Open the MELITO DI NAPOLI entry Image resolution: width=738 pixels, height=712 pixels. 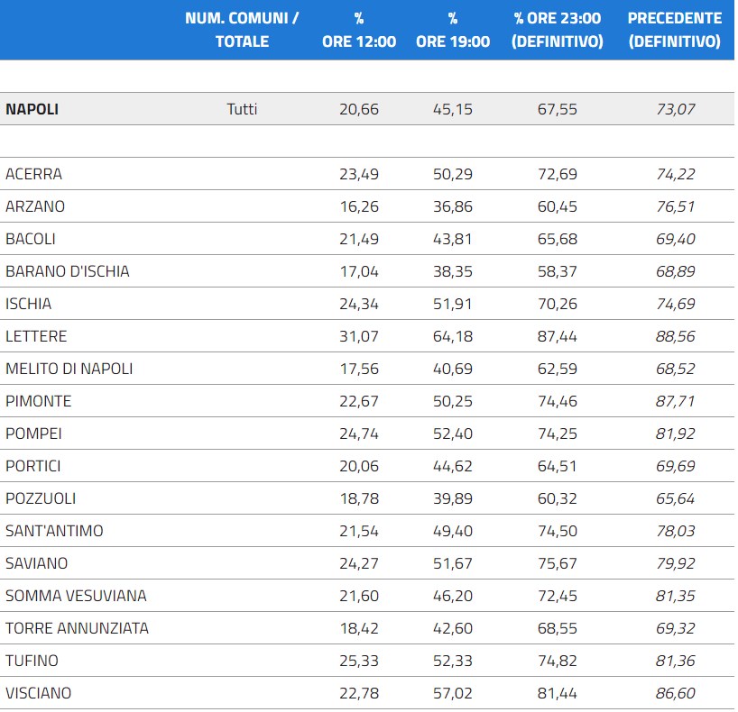[69, 369]
